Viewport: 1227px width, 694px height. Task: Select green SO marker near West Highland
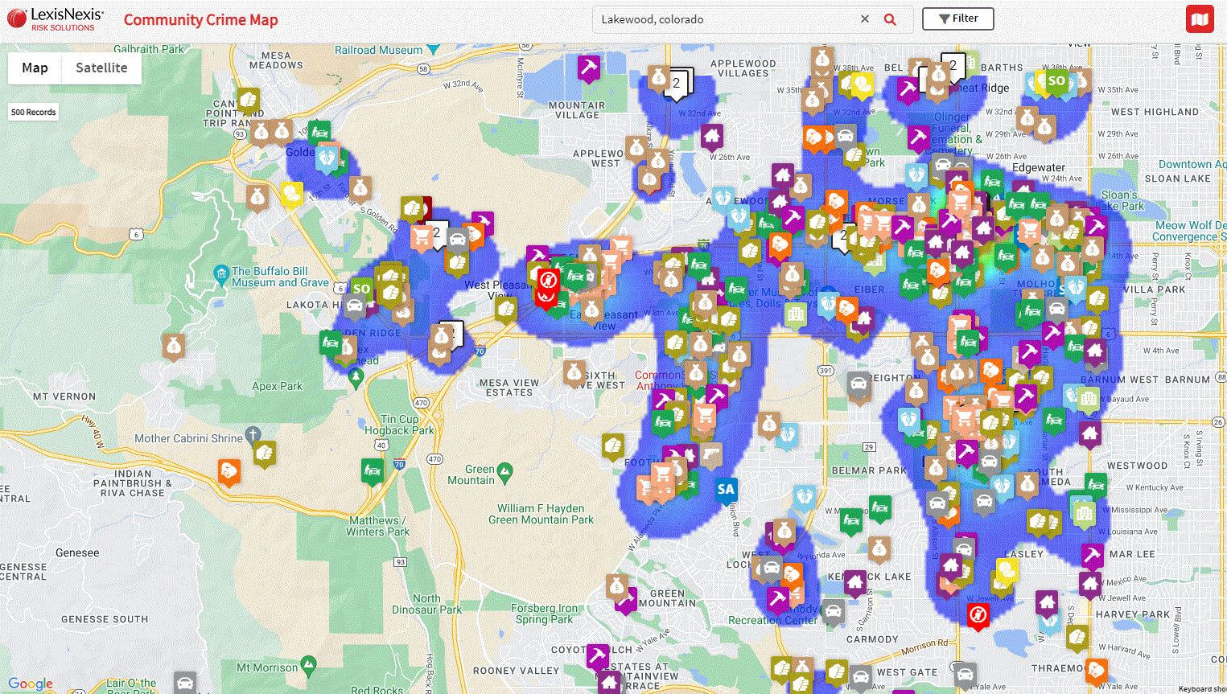1056,82
